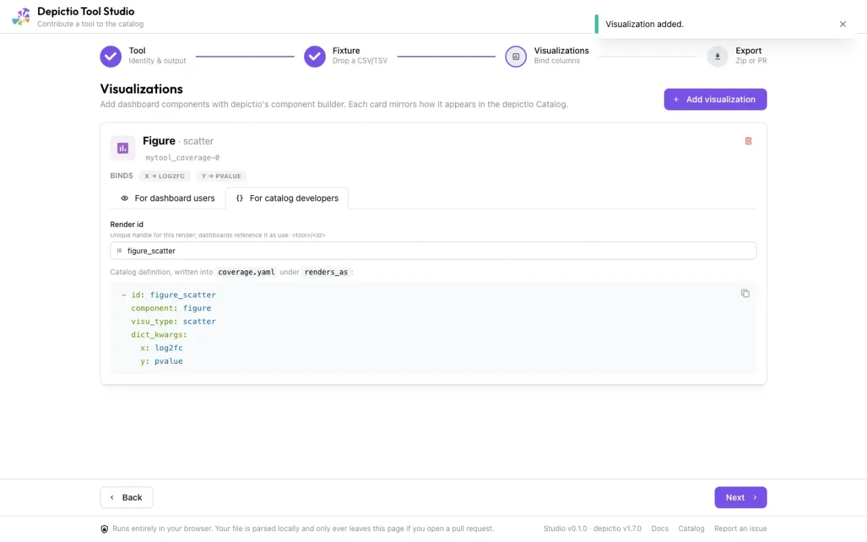Click the 'component: figure' YAML line
Image resolution: width=867 pixels, height=542 pixels.
[171, 308]
